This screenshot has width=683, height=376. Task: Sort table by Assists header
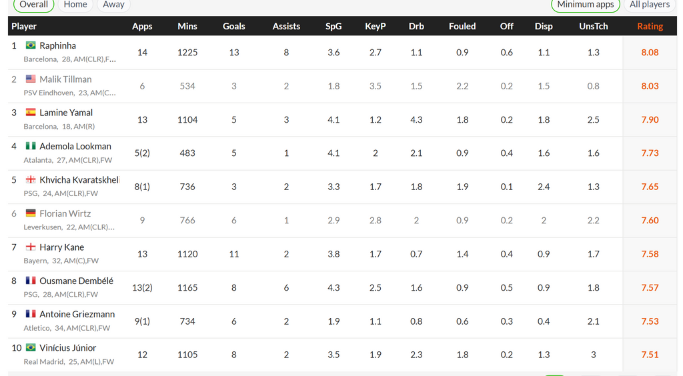tap(286, 26)
